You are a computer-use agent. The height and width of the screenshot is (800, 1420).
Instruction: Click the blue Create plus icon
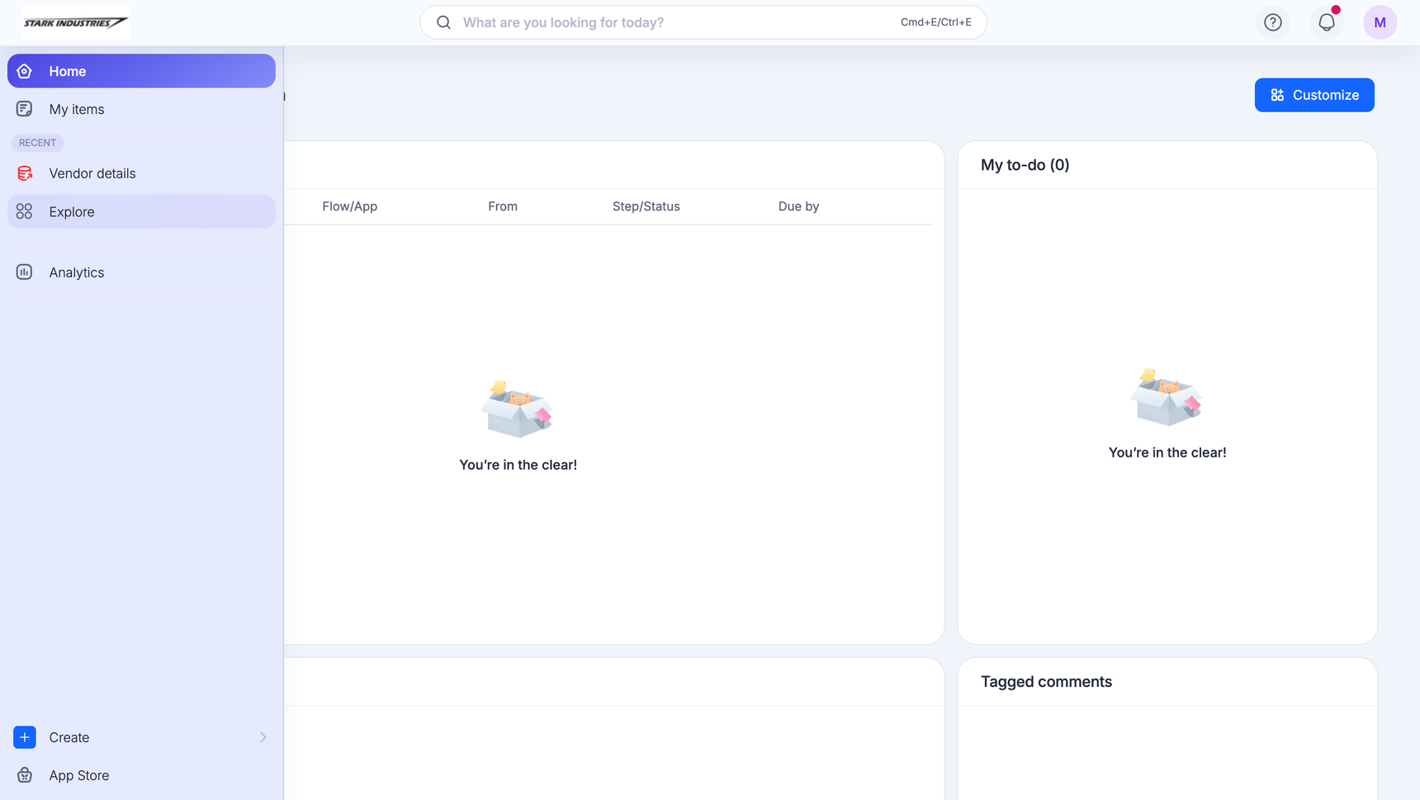[x=25, y=737]
